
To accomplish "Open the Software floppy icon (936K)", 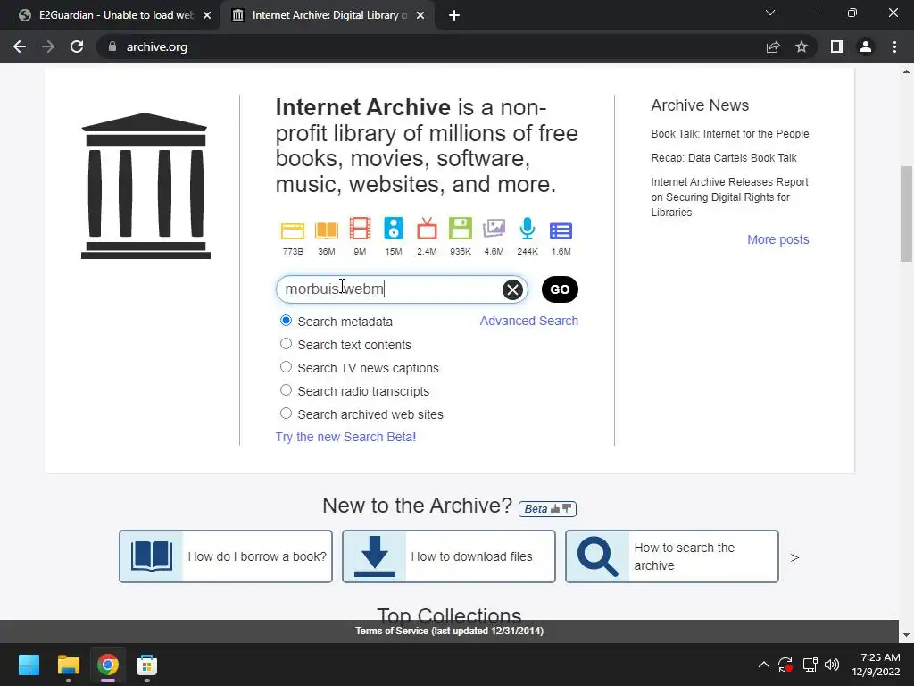I will coord(460,229).
